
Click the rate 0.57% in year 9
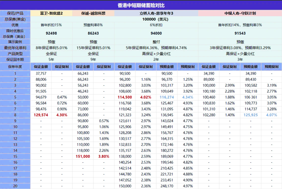[x=104, y=121]
